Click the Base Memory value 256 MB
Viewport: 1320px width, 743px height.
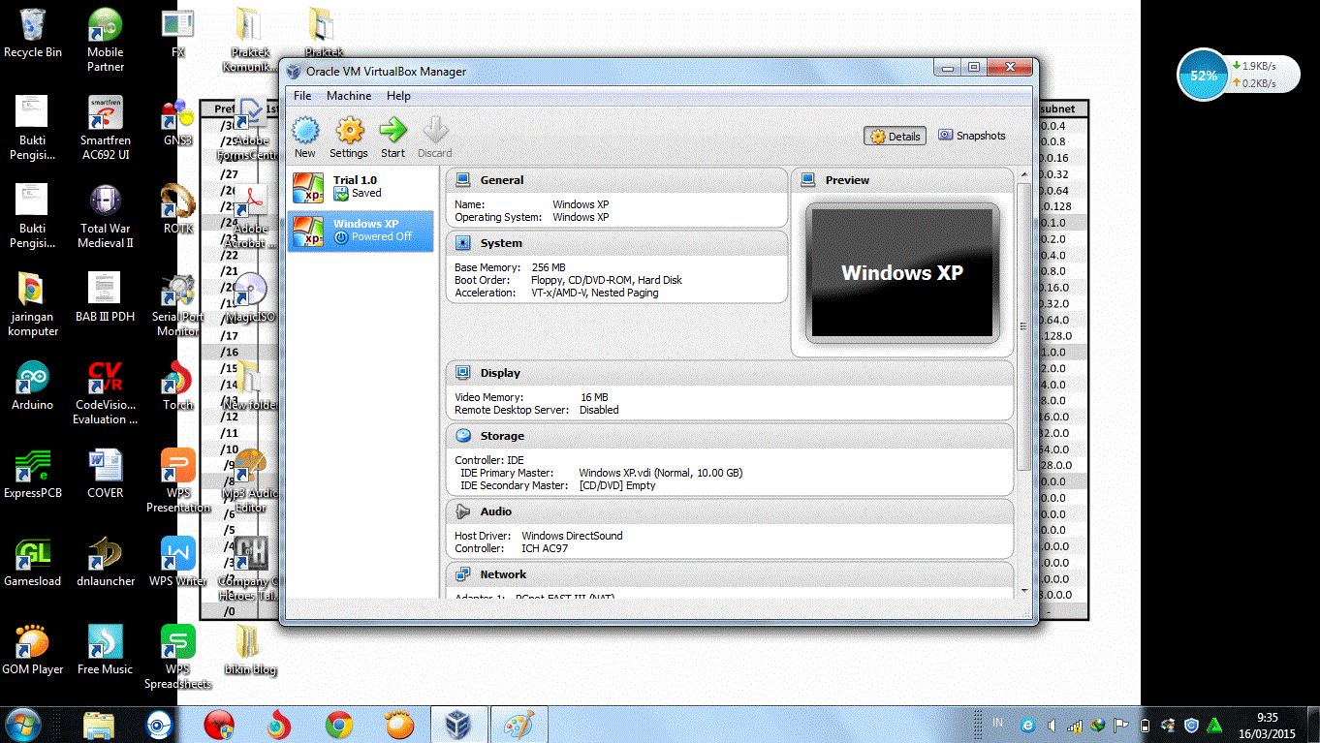point(549,267)
